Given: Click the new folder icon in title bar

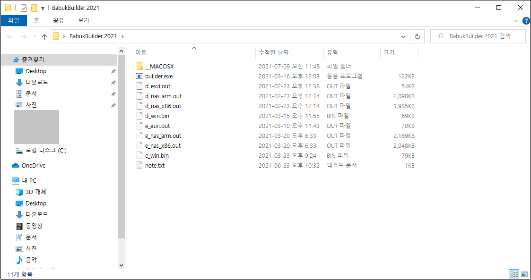Looking at the screenshot, I should 34,8.
